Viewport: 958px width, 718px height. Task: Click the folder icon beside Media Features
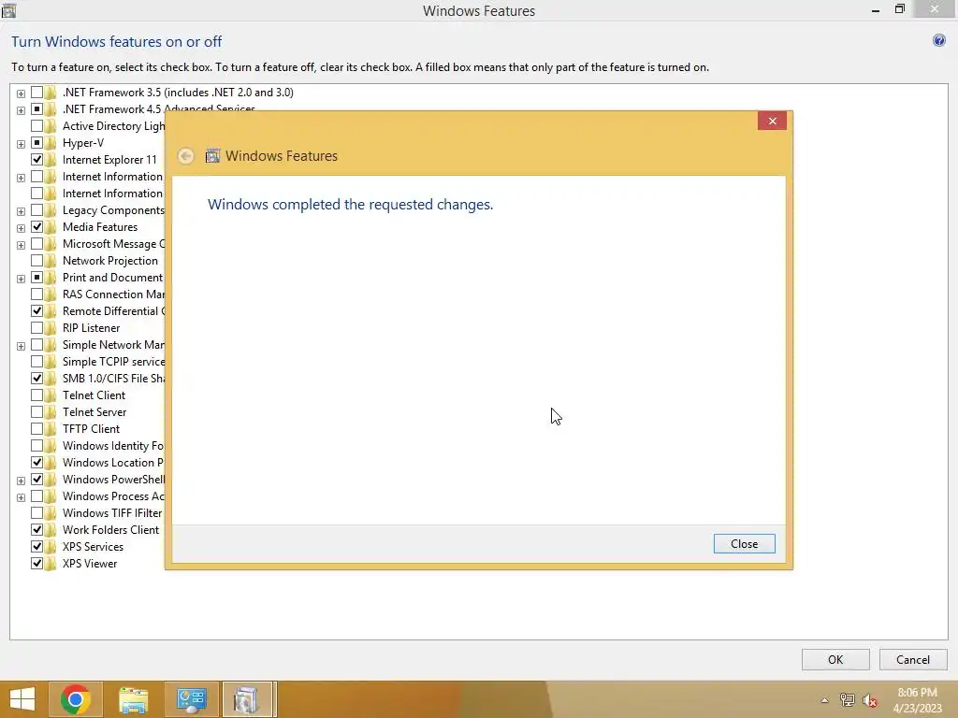pos(51,227)
